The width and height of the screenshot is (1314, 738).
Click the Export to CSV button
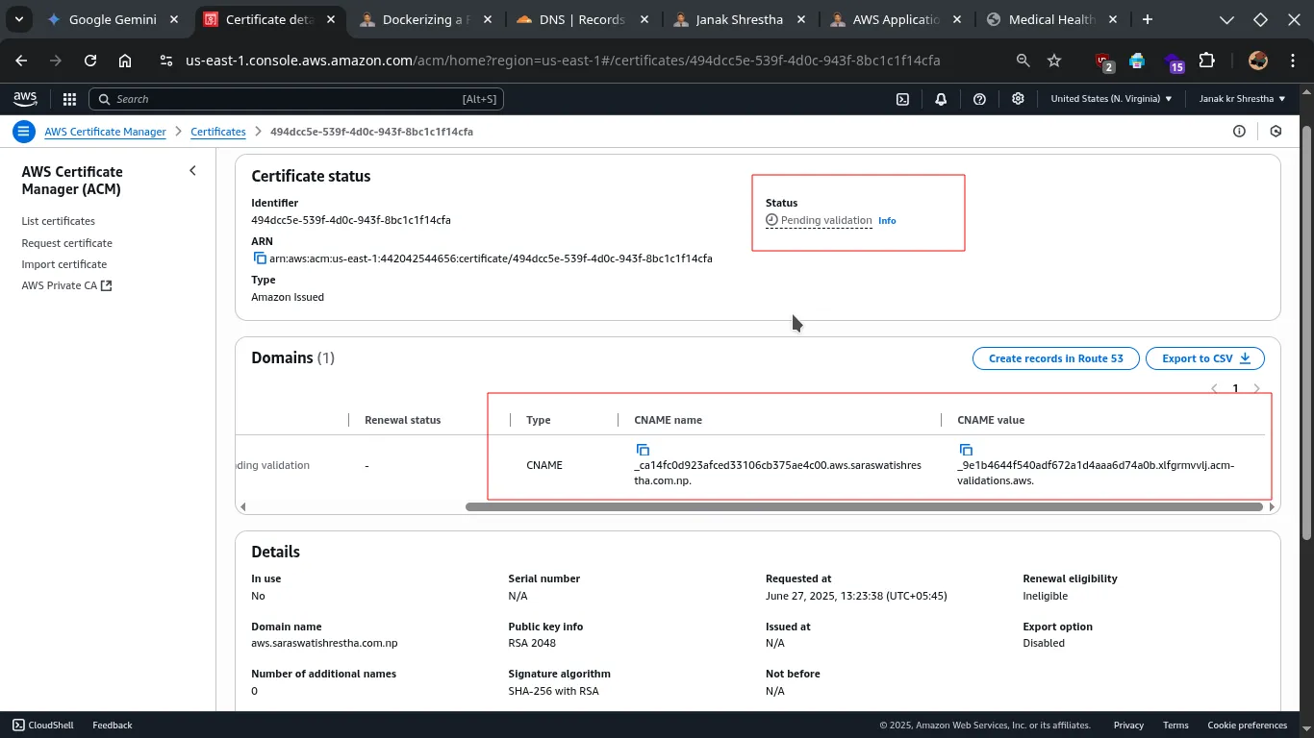pyautogui.click(x=1205, y=358)
